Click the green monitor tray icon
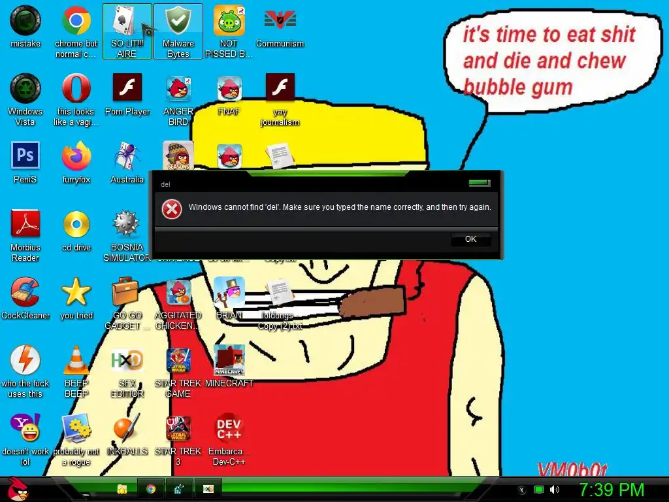 click(539, 490)
